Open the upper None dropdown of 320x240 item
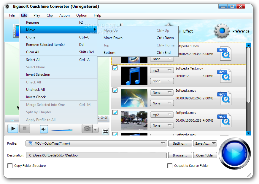 162,93
